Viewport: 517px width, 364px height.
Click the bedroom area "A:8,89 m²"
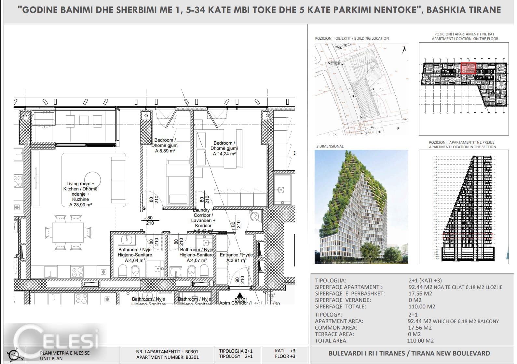(165, 151)
